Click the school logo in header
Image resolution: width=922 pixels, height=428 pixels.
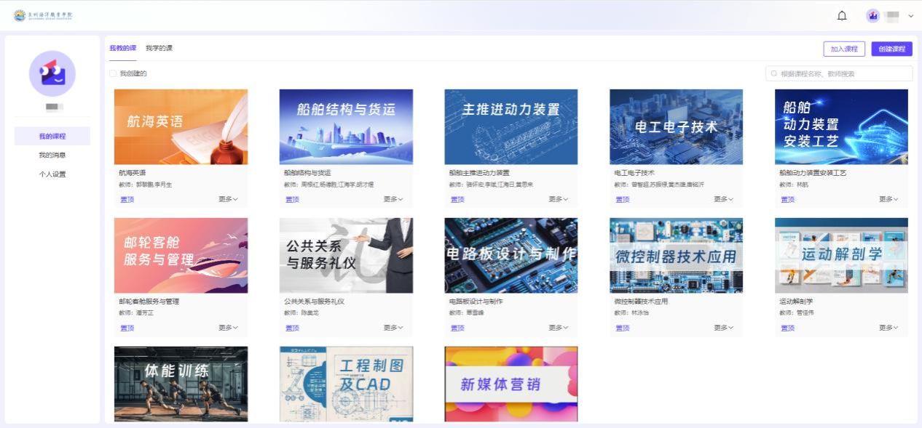tap(44, 15)
